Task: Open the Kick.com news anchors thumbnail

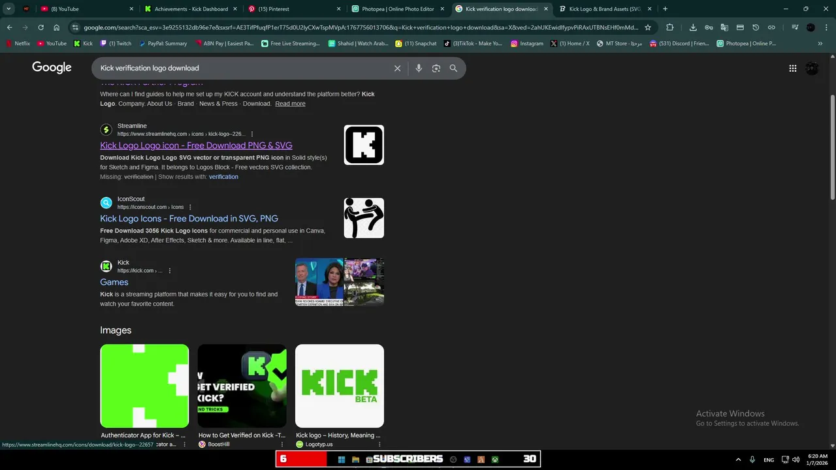Action: [x=319, y=282]
